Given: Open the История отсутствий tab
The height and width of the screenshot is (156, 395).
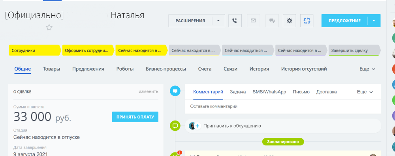Looking at the screenshot, I should click(304, 69).
